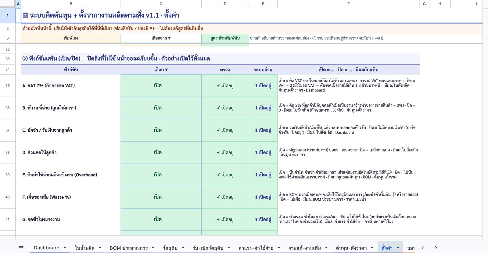This screenshot has height=253, width=488.
Task: Click the พิมพ์เอง legend cell
Action: coord(71,38)
